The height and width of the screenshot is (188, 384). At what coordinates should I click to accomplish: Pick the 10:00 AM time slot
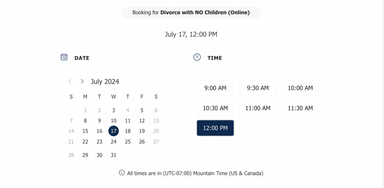(x=300, y=88)
